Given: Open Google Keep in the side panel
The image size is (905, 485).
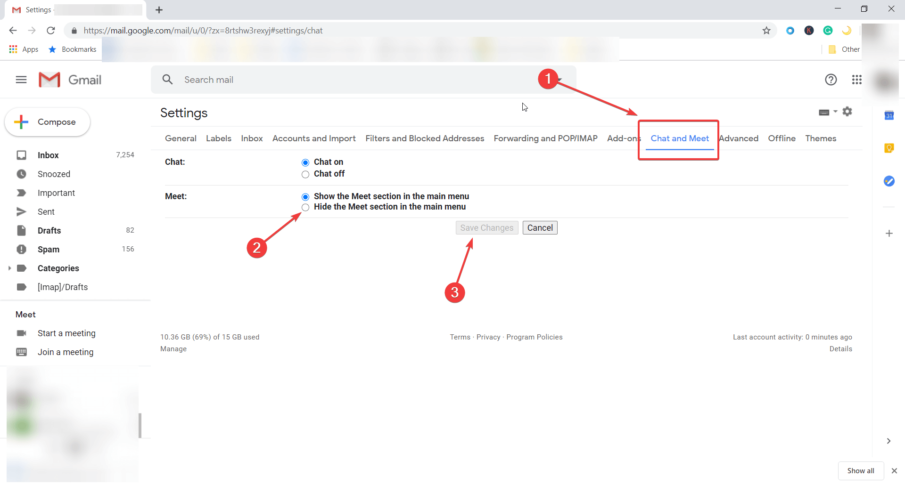Looking at the screenshot, I should 890,148.
